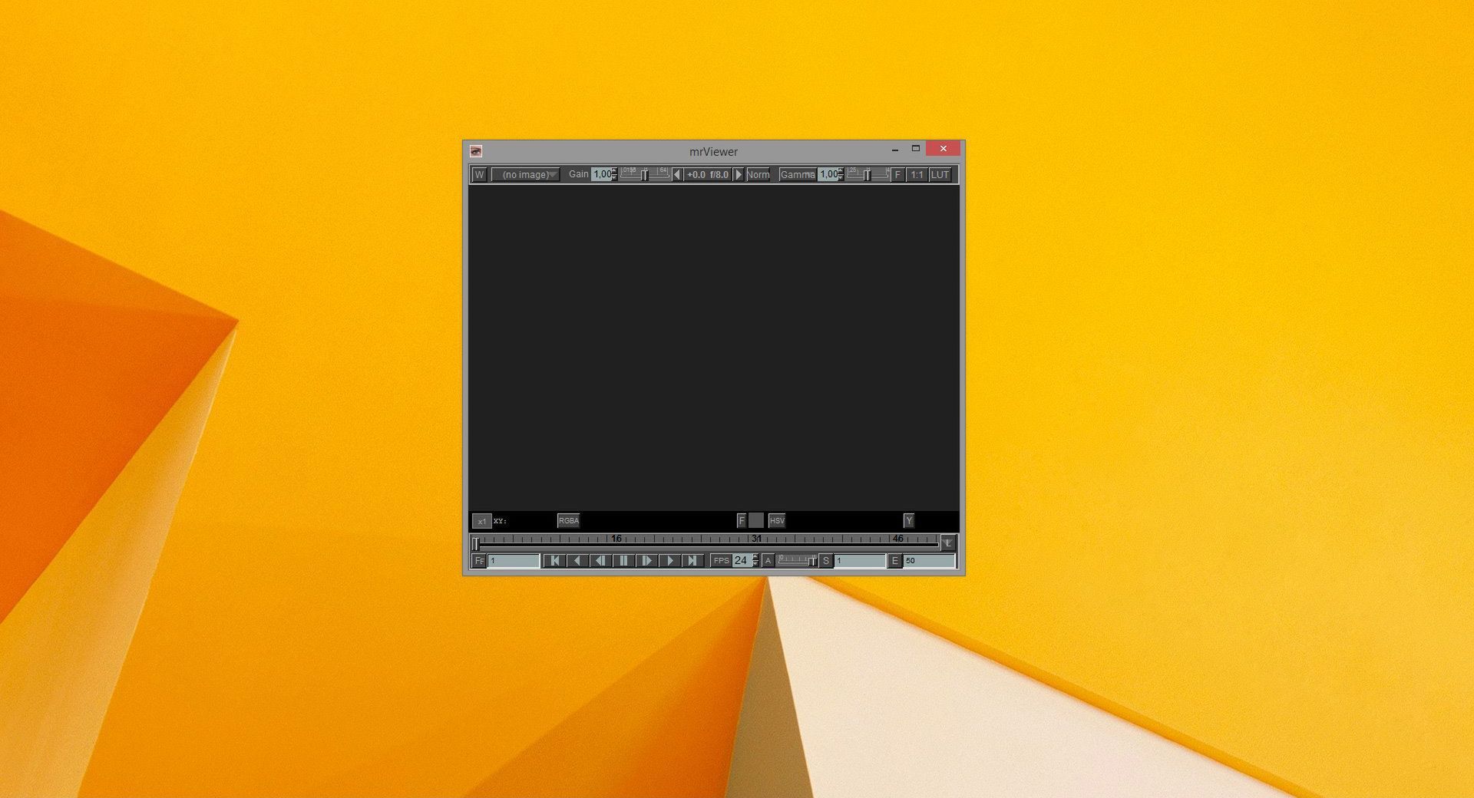
Task: Increase FPS using the stepper arrows
Action: click(x=755, y=558)
